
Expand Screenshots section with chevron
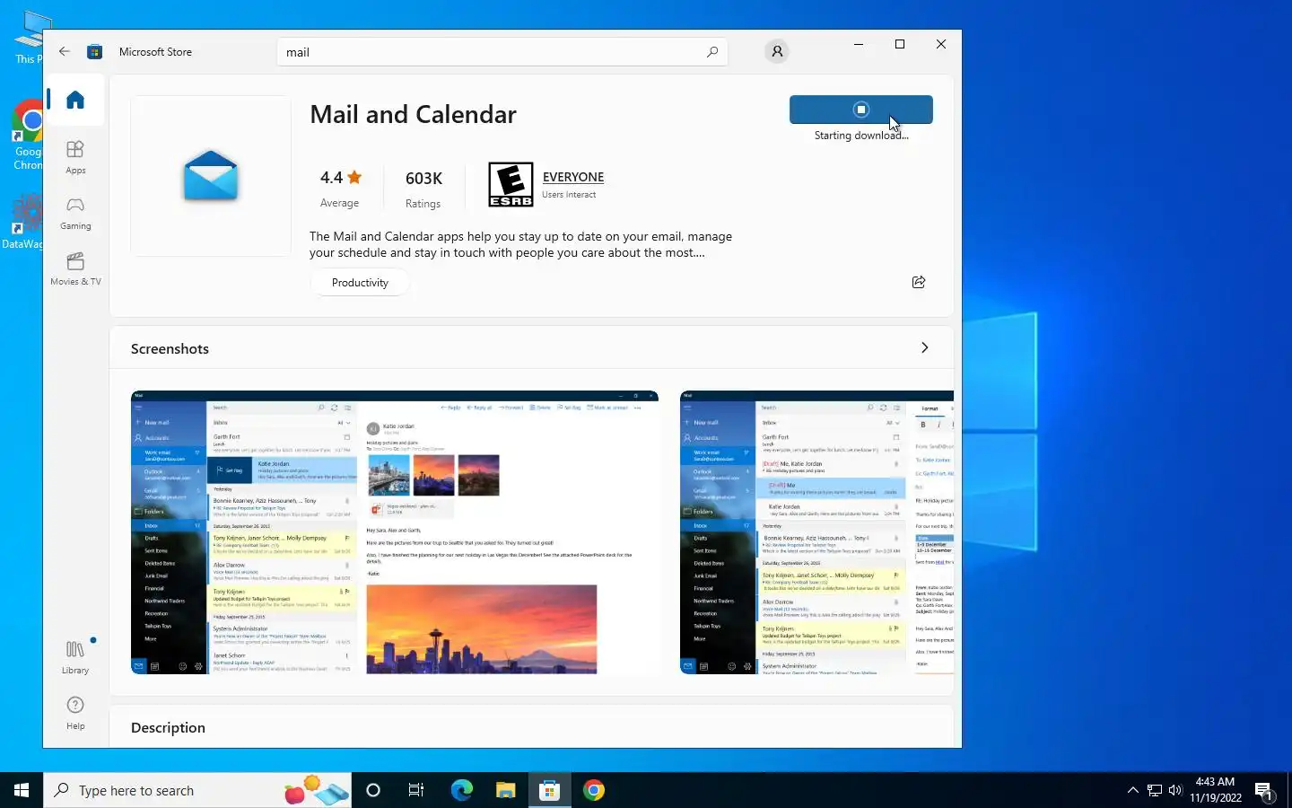coord(924,347)
